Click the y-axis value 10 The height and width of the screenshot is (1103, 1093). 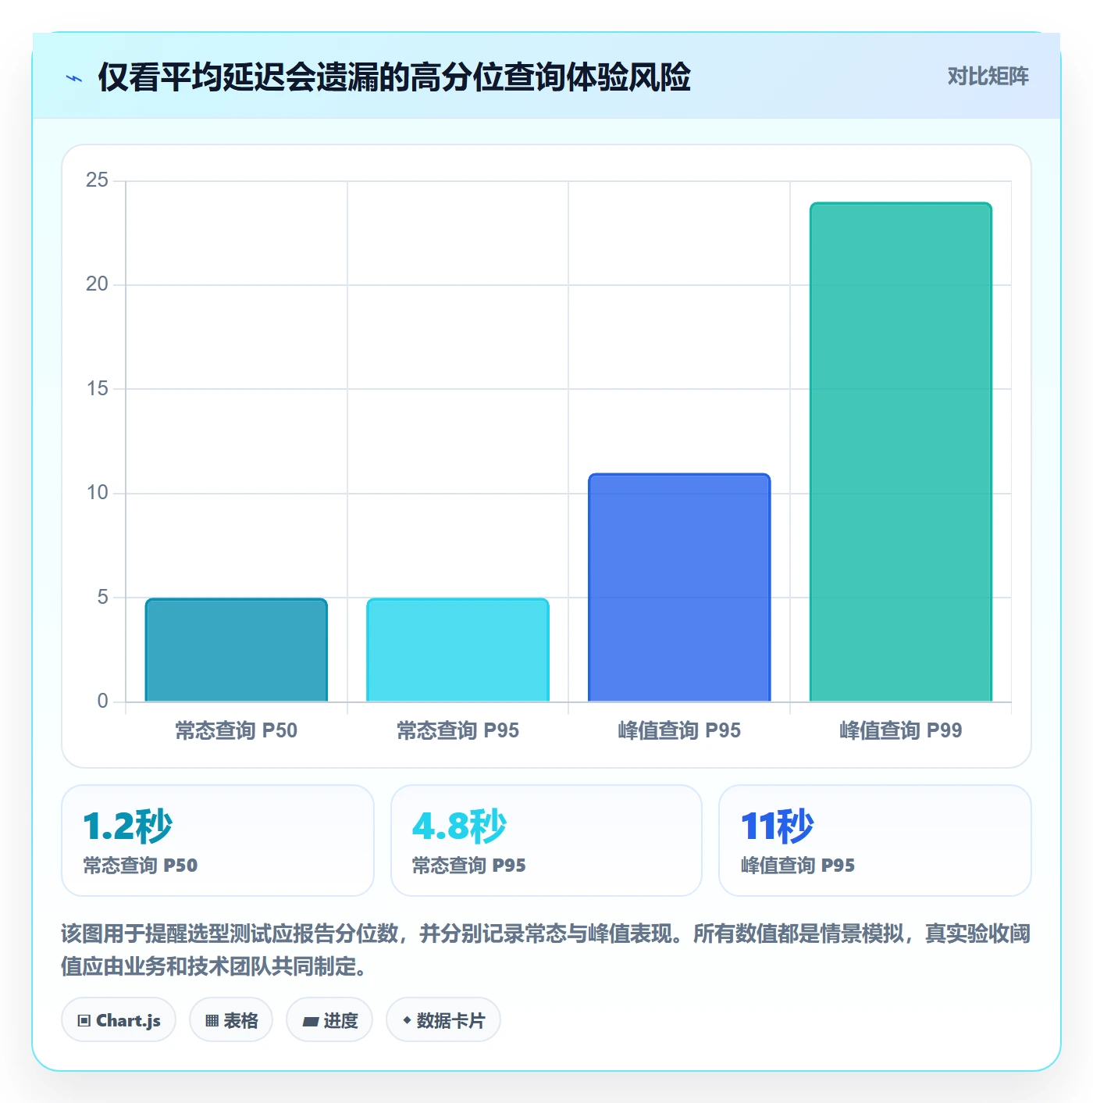point(97,493)
